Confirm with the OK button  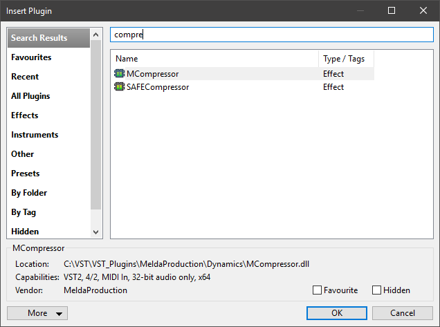(337, 313)
